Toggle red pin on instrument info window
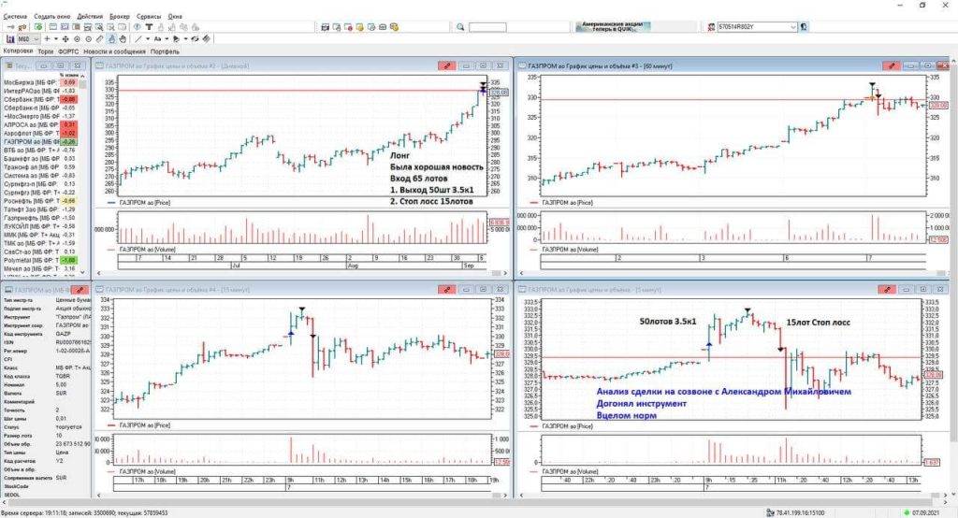Image resolution: width=958 pixels, height=518 pixels. pyautogui.click(x=80, y=290)
